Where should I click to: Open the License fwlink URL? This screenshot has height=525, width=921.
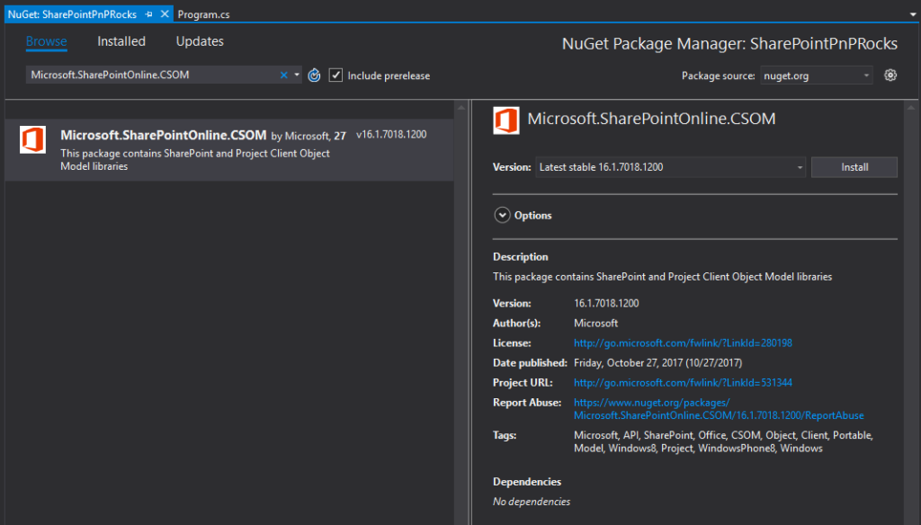coord(683,343)
